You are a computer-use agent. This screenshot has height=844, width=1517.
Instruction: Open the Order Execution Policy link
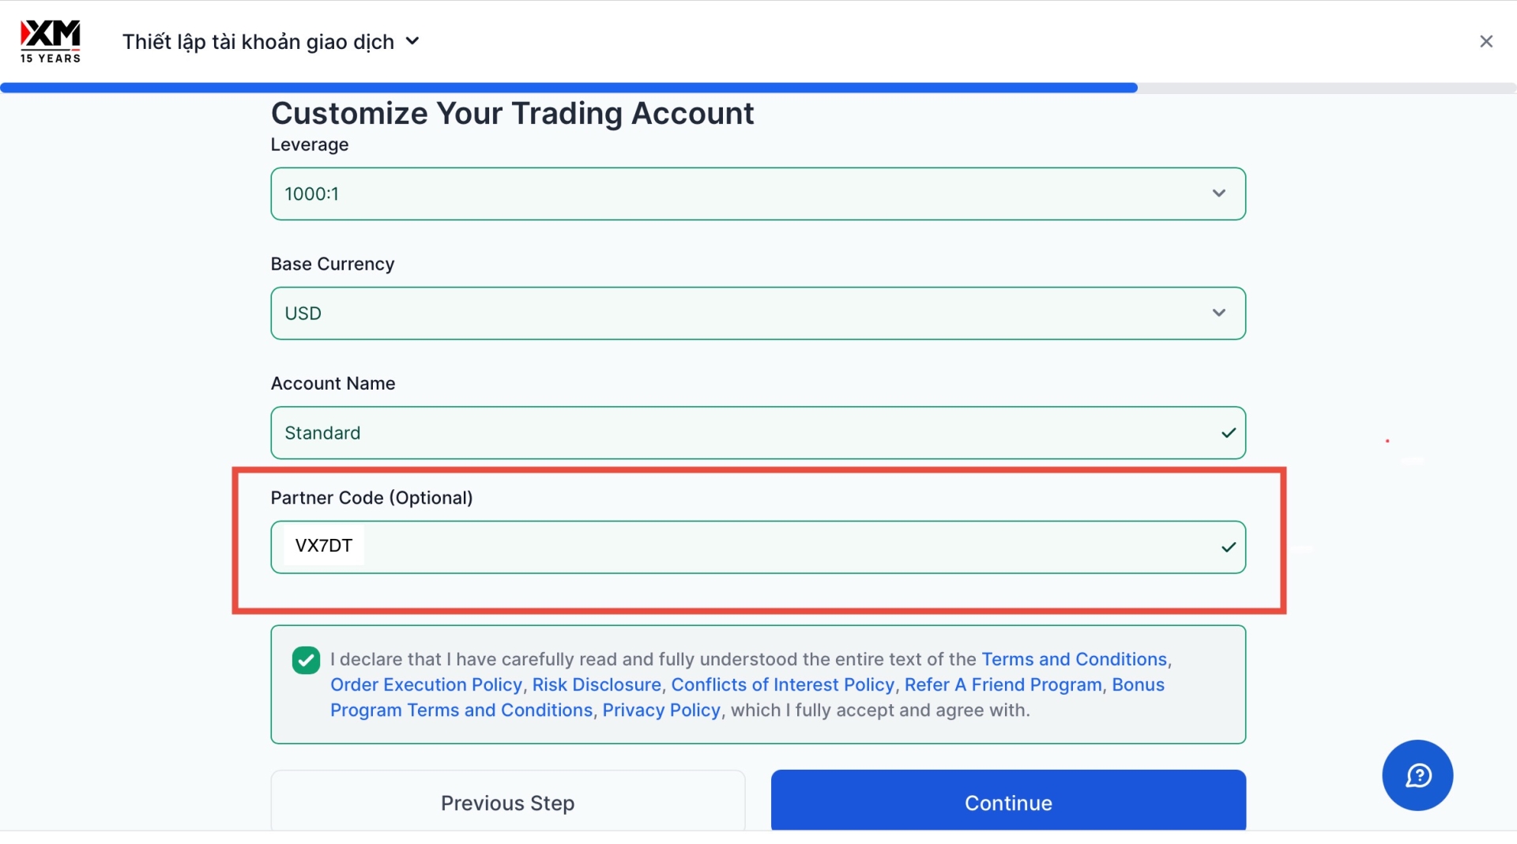[426, 684]
